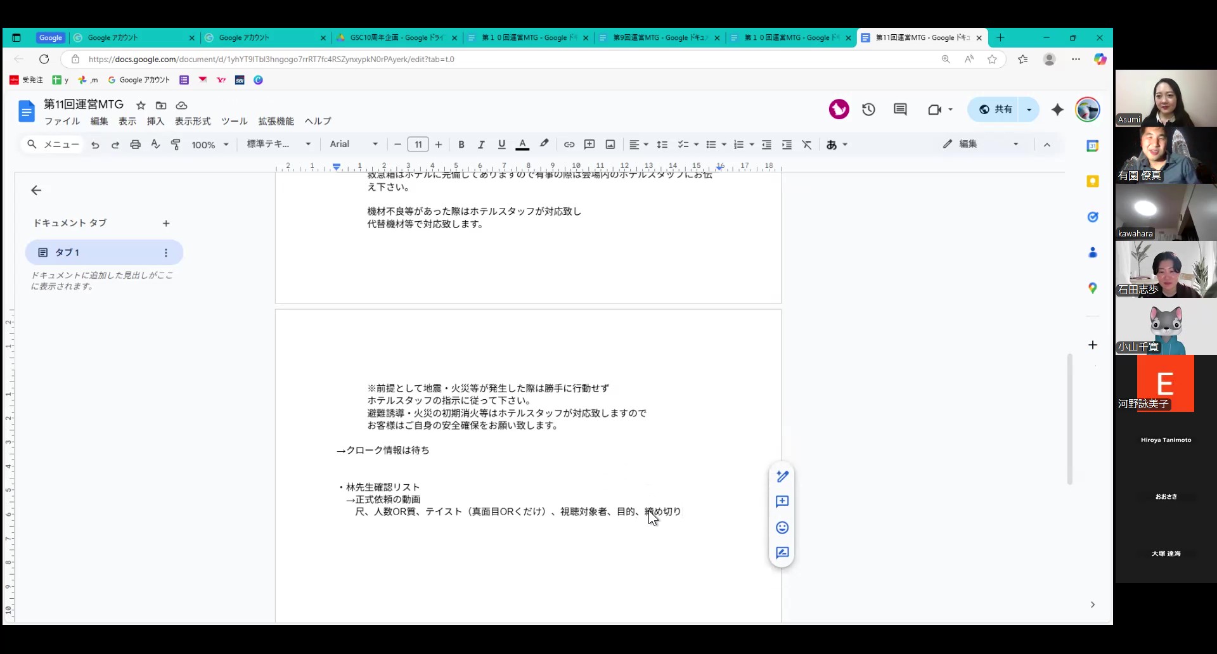Viewport: 1217px width, 654px height.
Task: Select the paint format roller icon
Action: [176, 144]
